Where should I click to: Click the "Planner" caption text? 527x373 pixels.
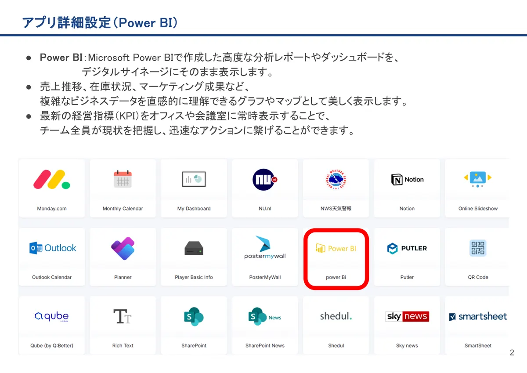point(123,277)
